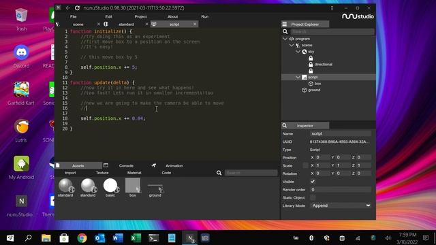Image resolution: width=436 pixels, height=245 pixels.
Task: Click the Assets search field
Action: [251, 173]
